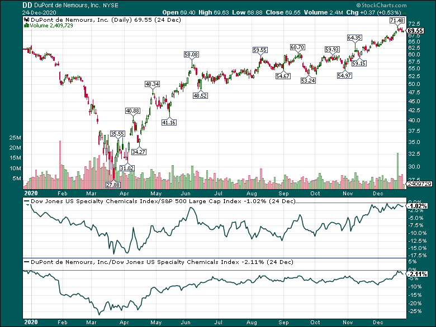436x327 pixels.
Task: Click the green Volume 2,409,729 legend
Action: point(51,26)
